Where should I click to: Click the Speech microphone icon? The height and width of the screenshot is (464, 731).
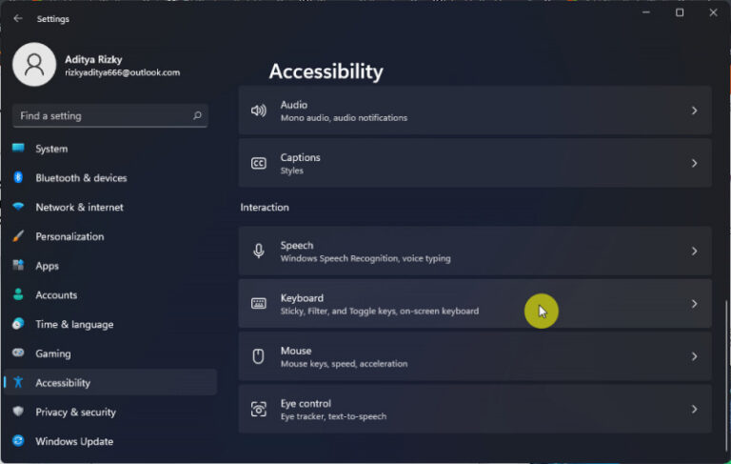pos(259,252)
